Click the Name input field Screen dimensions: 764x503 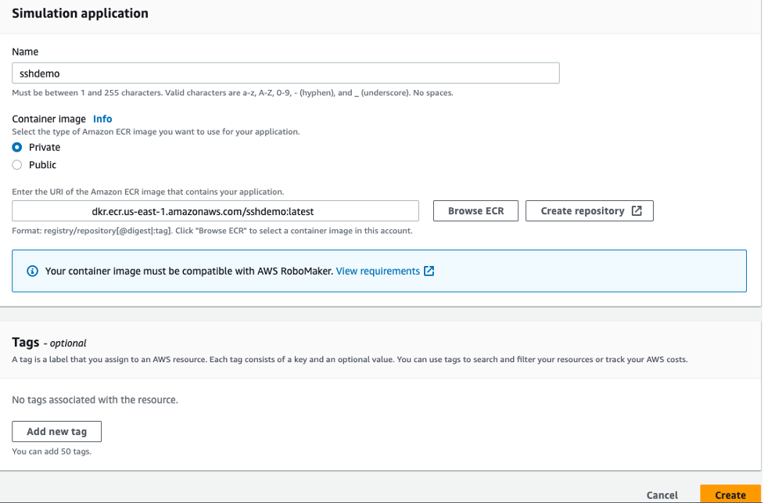(x=285, y=73)
